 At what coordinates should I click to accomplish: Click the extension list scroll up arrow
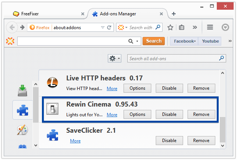222,73
